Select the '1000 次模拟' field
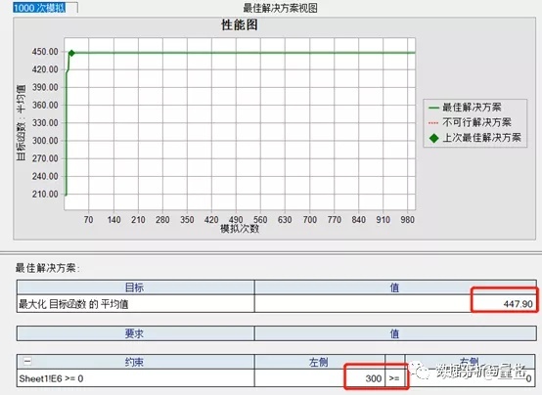Viewport: 542px width, 395px height. pyautogui.click(x=45, y=8)
